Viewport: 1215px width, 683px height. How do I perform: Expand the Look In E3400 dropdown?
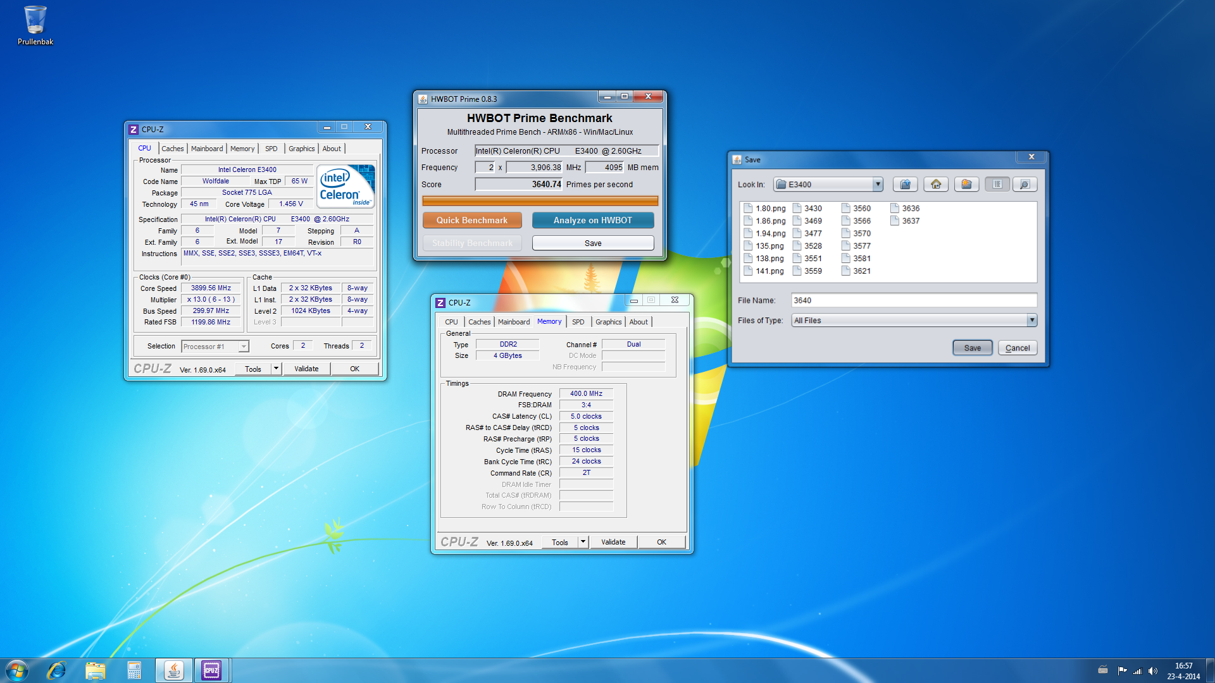[878, 184]
